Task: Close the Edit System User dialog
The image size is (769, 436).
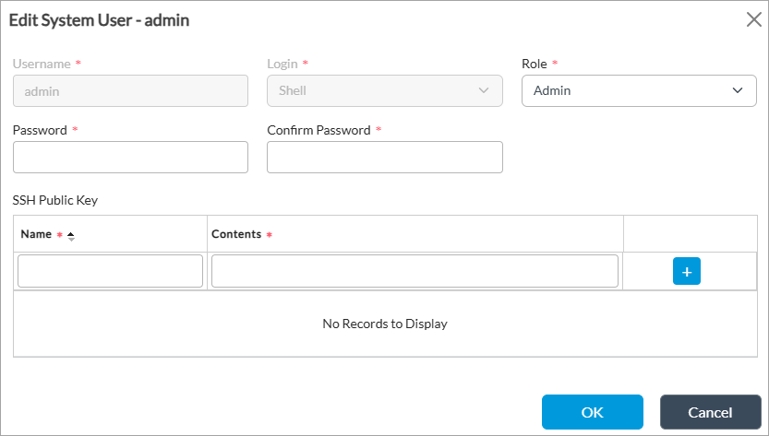Action: (753, 20)
